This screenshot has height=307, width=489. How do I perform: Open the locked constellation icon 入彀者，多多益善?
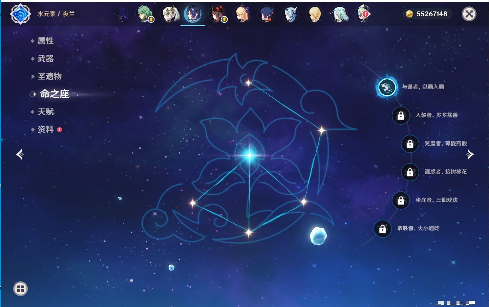[x=401, y=116]
